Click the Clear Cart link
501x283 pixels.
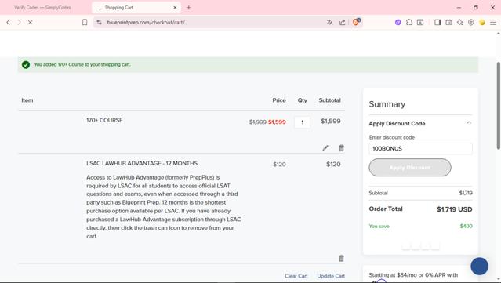click(296, 276)
